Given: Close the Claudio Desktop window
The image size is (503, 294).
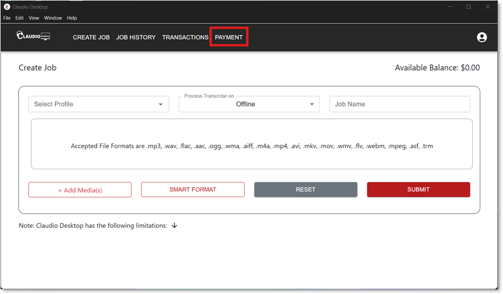Looking at the screenshot, I should [487, 7].
